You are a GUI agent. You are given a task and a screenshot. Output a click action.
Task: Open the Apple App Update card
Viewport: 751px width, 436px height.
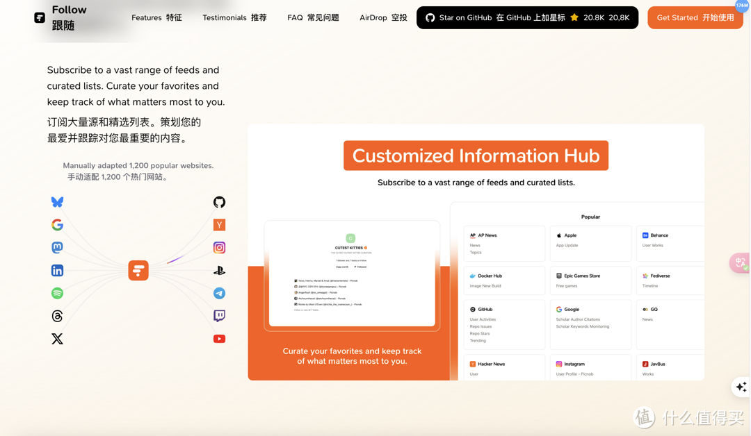click(x=590, y=243)
